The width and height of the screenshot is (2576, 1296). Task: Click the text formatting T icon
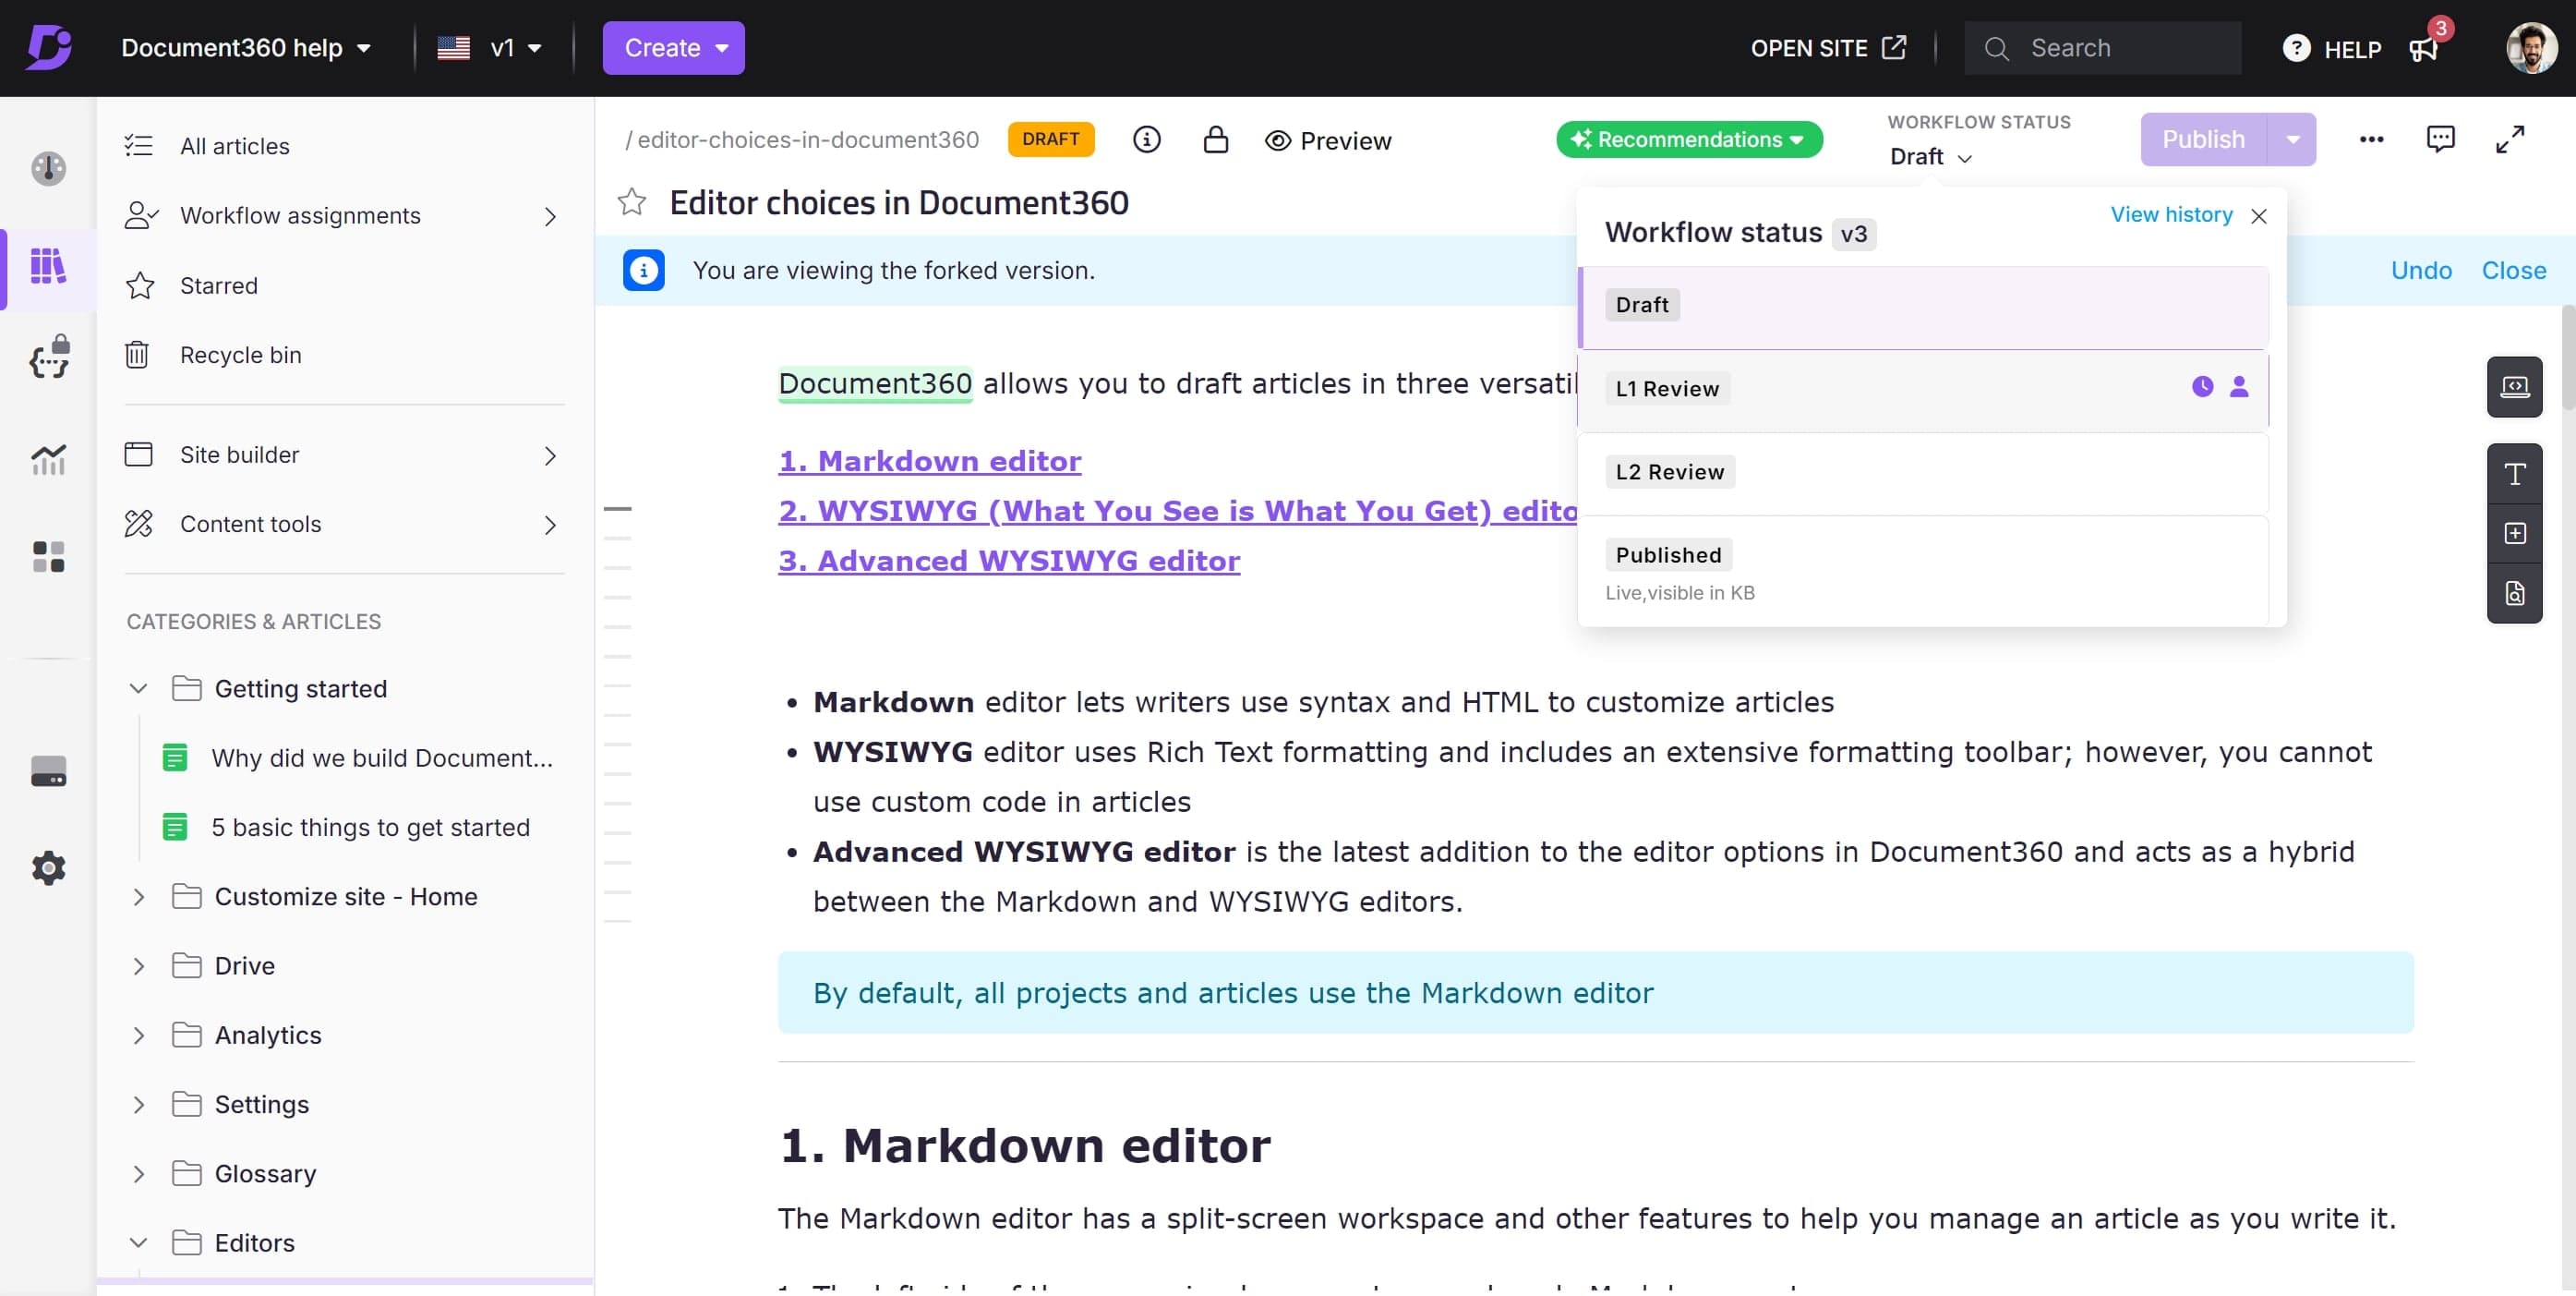point(2515,475)
